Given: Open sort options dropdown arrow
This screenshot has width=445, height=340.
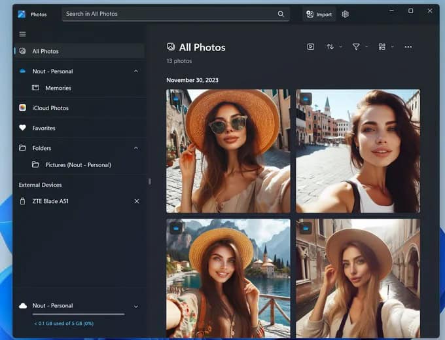Looking at the screenshot, I should click(340, 47).
